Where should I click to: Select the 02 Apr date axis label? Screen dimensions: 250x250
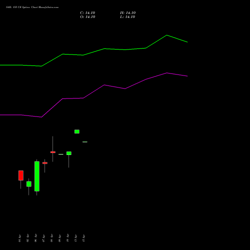(27, 238)
